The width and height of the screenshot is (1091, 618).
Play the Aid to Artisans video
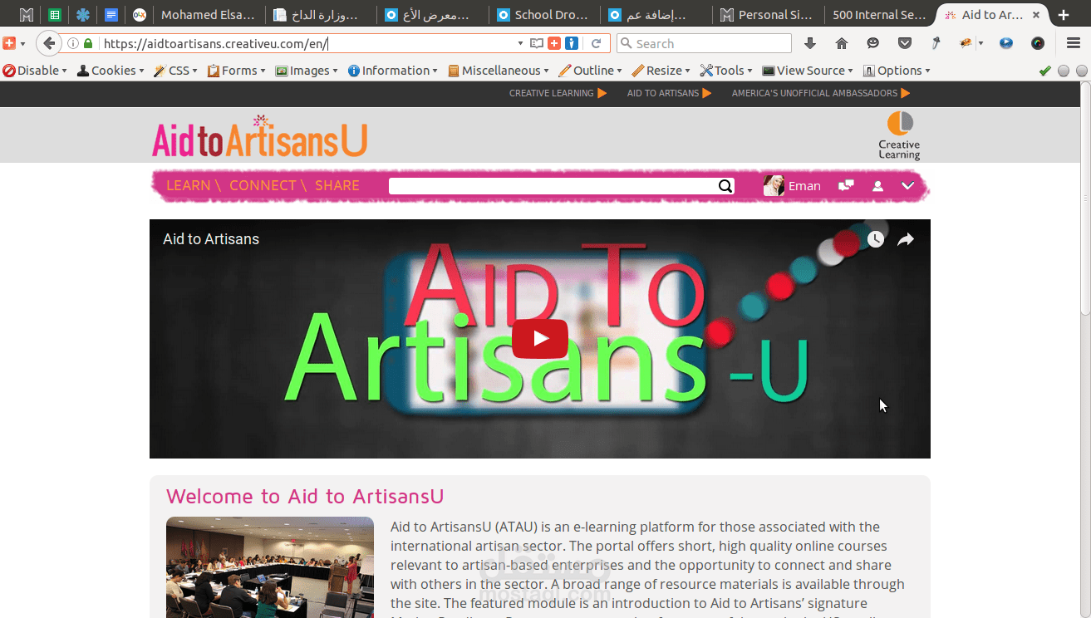(539, 339)
